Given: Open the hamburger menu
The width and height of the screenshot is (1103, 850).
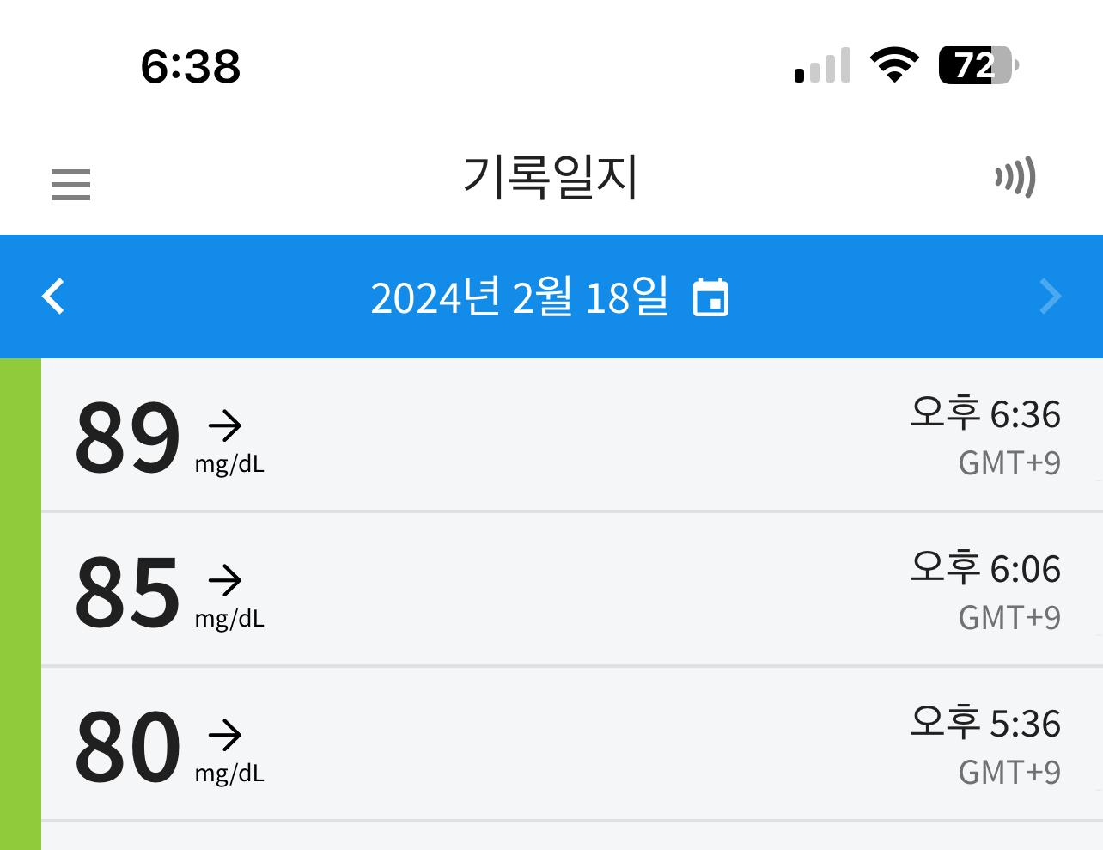Looking at the screenshot, I should click(x=70, y=185).
